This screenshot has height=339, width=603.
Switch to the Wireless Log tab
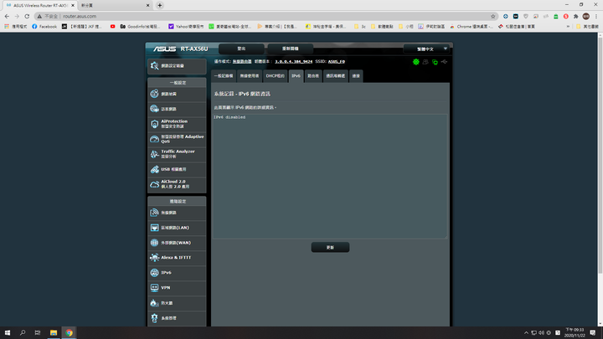[250, 76]
